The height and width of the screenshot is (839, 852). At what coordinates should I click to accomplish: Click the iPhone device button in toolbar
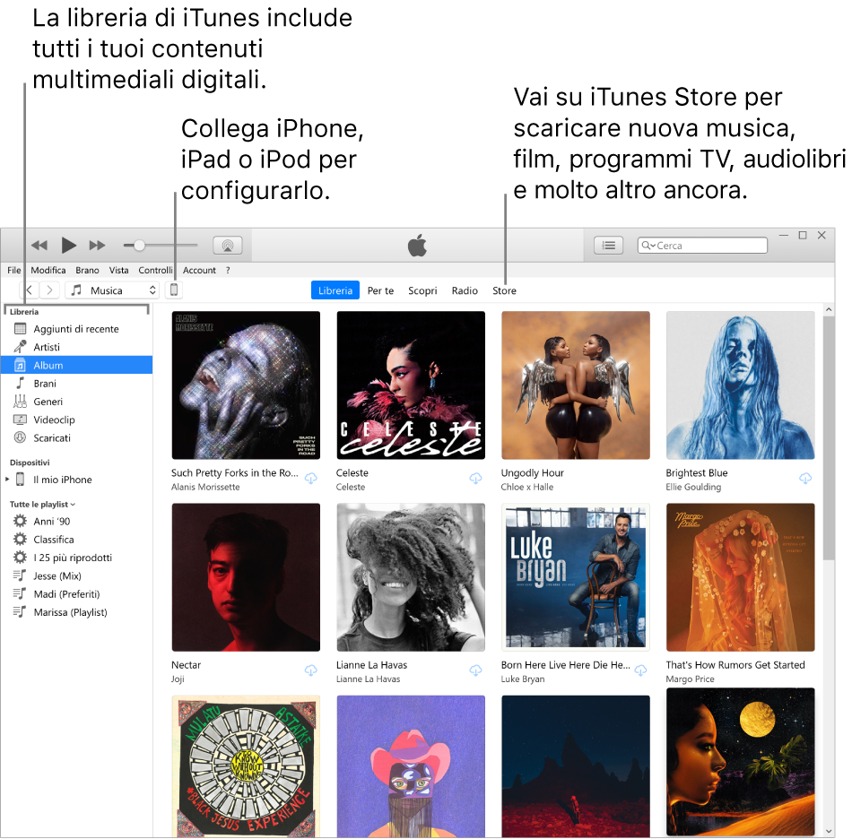174,290
